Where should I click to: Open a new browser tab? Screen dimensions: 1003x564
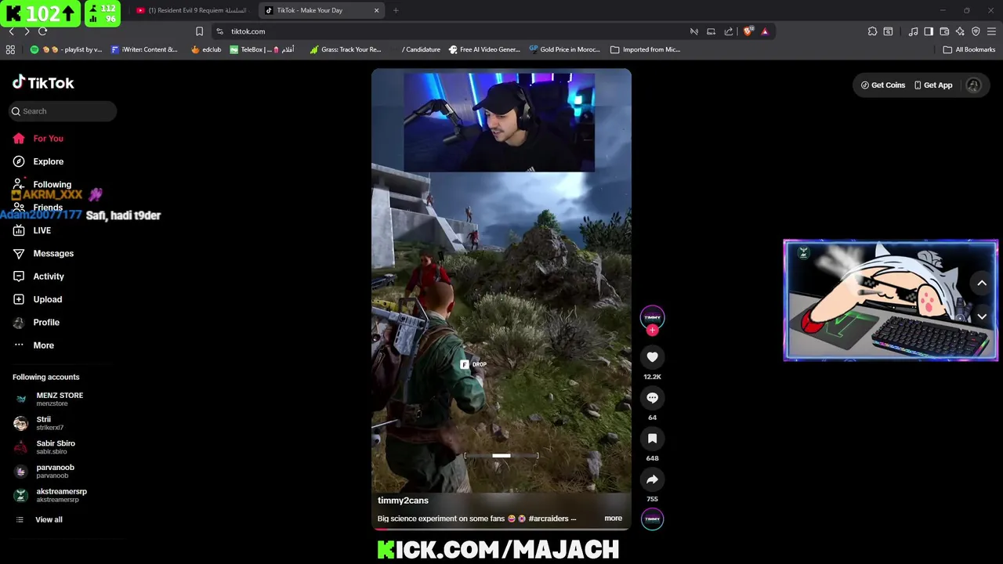tap(396, 10)
